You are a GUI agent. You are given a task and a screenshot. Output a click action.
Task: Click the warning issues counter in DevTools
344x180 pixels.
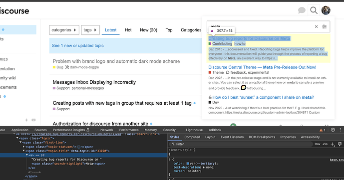tap(322, 130)
